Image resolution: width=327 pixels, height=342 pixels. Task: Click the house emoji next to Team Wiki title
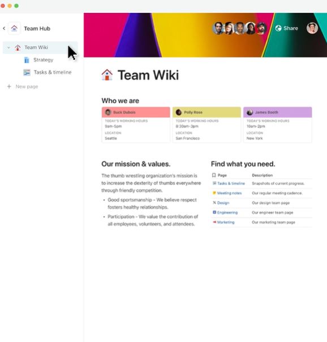pos(107,75)
